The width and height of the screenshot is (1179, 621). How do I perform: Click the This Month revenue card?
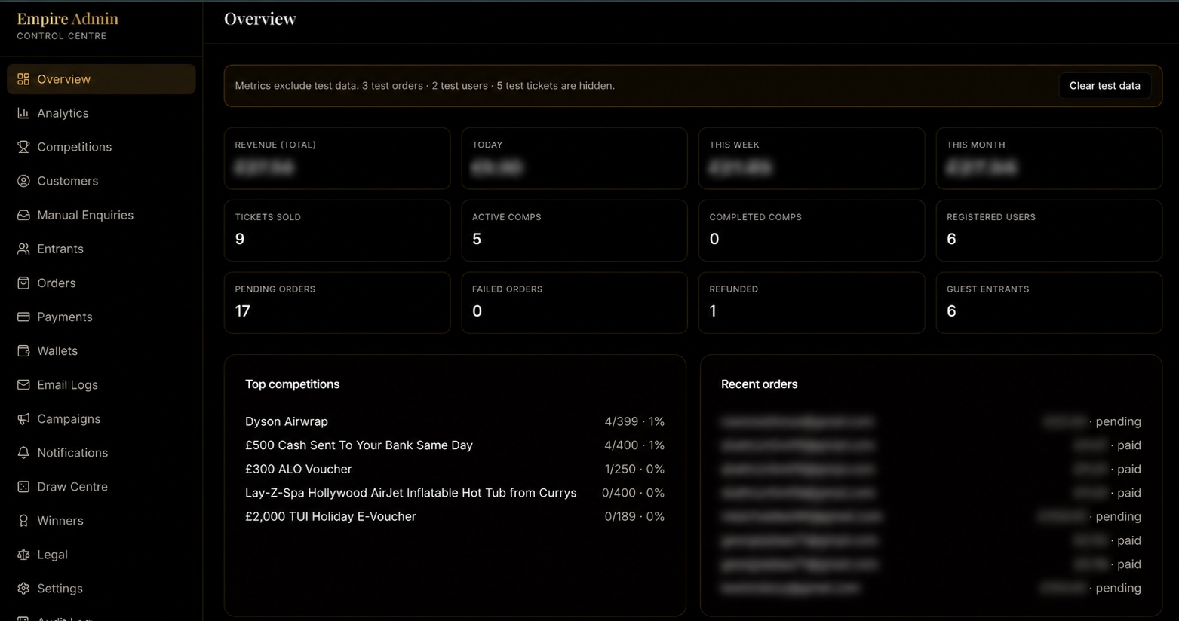[x=1049, y=158]
